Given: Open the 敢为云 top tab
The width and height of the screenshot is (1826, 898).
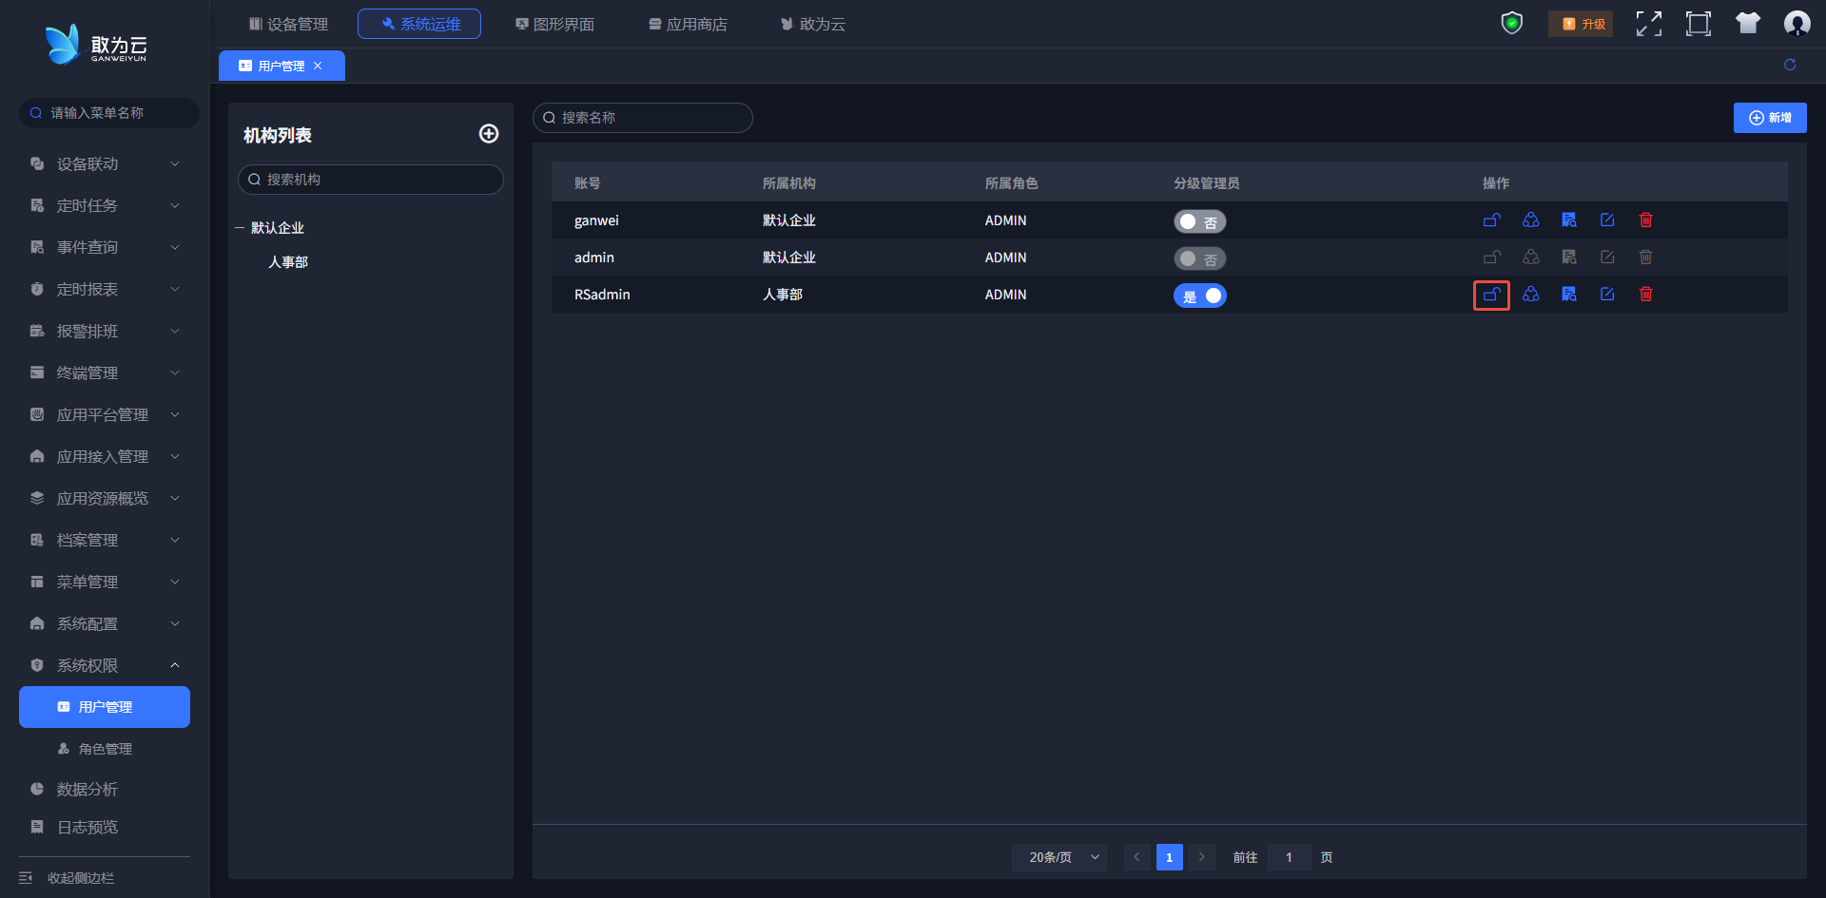Looking at the screenshot, I should (x=813, y=24).
